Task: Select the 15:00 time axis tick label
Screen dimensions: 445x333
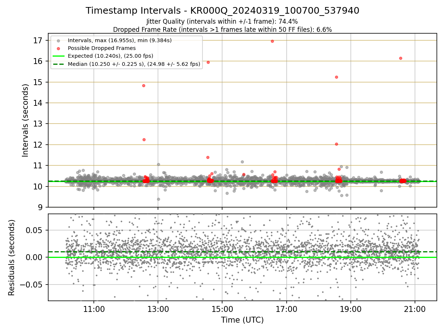Action: tap(222, 309)
